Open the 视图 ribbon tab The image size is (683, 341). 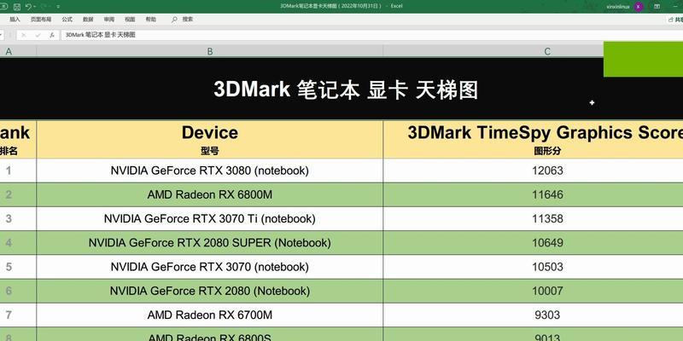click(130, 20)
